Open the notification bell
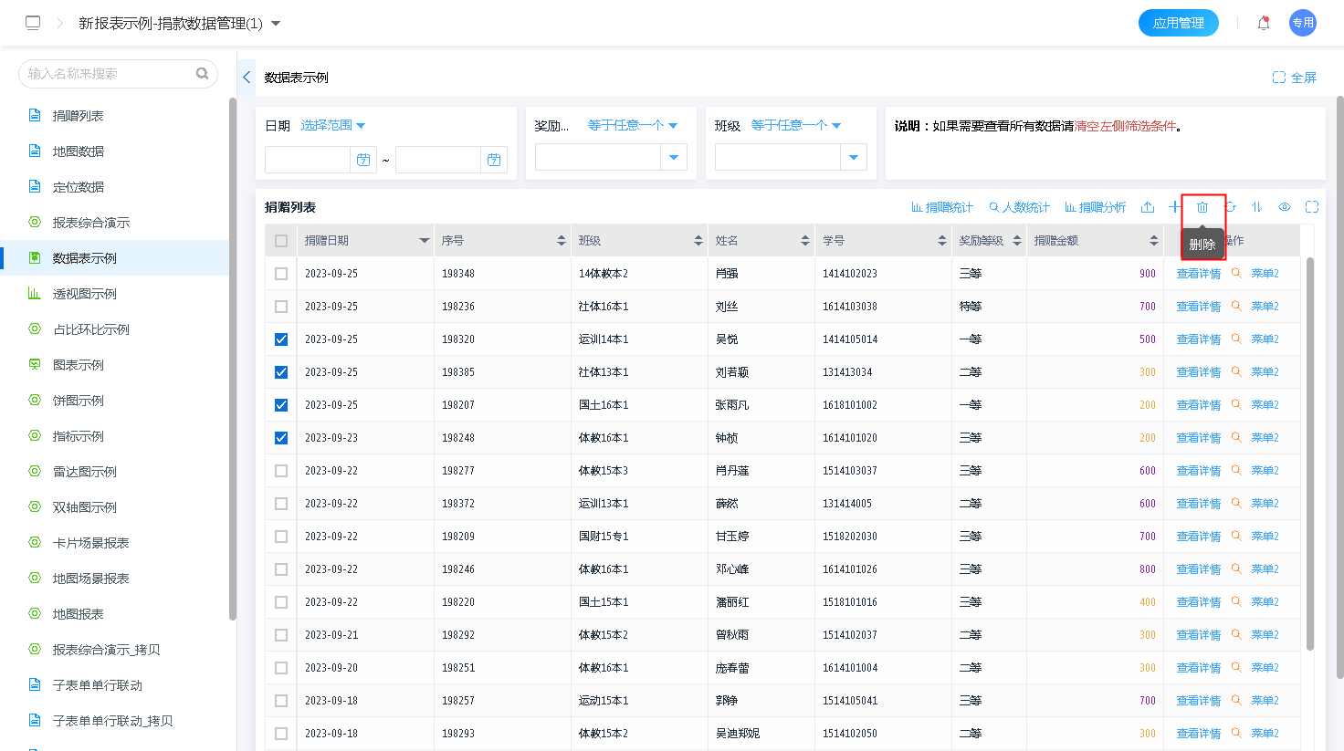Image resolution: width=1344 pixels, height=751 pixels. (x=1264, y=23)
